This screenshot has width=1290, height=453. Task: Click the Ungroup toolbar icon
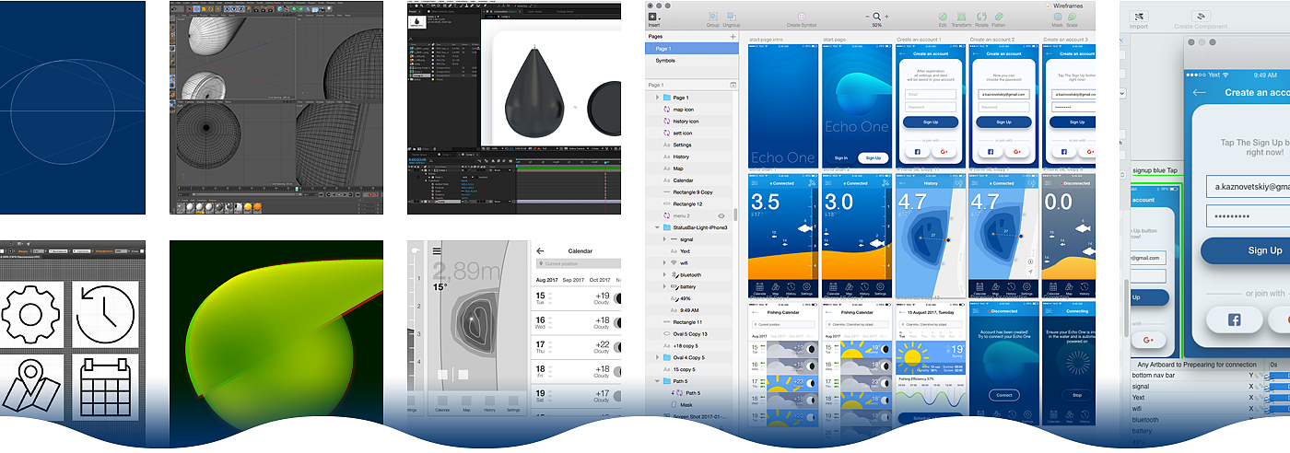(731, 17)
